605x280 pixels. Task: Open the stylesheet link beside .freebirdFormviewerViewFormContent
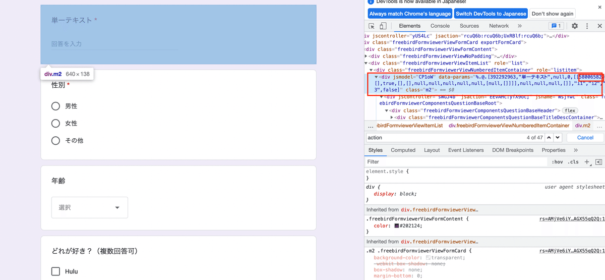(x=571, y=219)
